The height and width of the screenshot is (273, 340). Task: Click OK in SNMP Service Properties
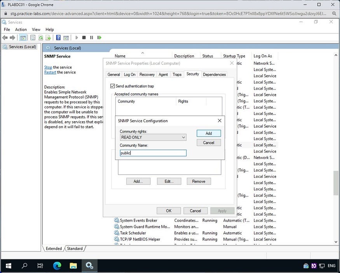[x=169, y=211]
